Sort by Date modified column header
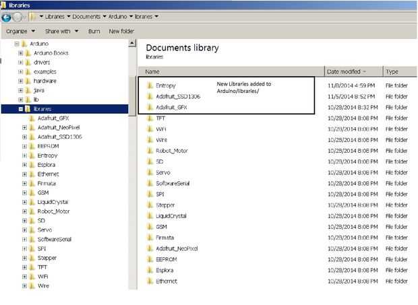The height and width of the screenshot is (305, 418). (x=353, y=71)
